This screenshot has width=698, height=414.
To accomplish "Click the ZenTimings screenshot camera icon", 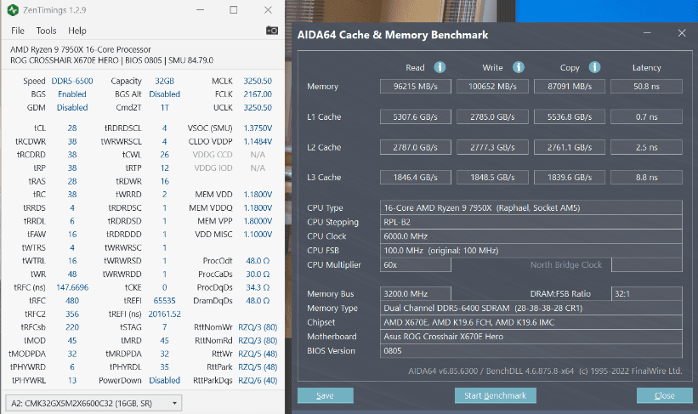I will [272, 31].
